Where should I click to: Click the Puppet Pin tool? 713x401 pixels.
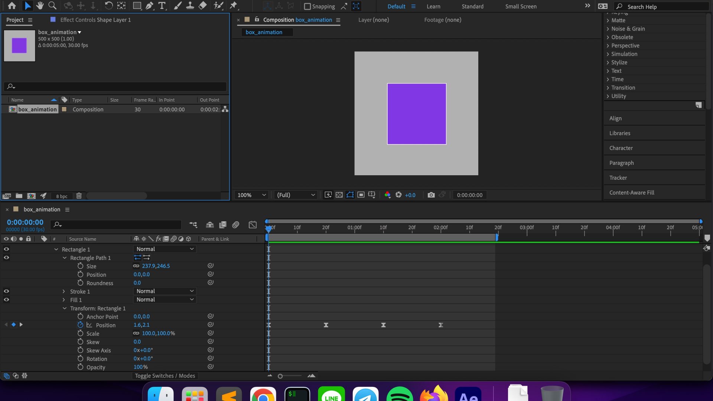click(234, 6)
